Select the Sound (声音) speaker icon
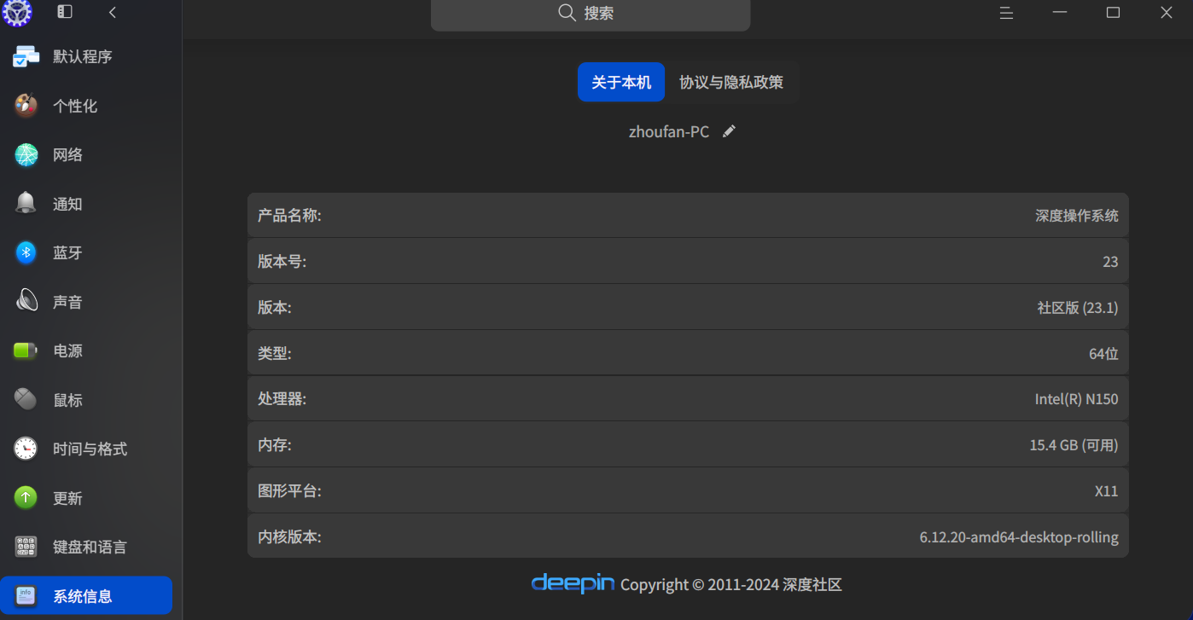 pyautogui.click(x=26, y=301)
